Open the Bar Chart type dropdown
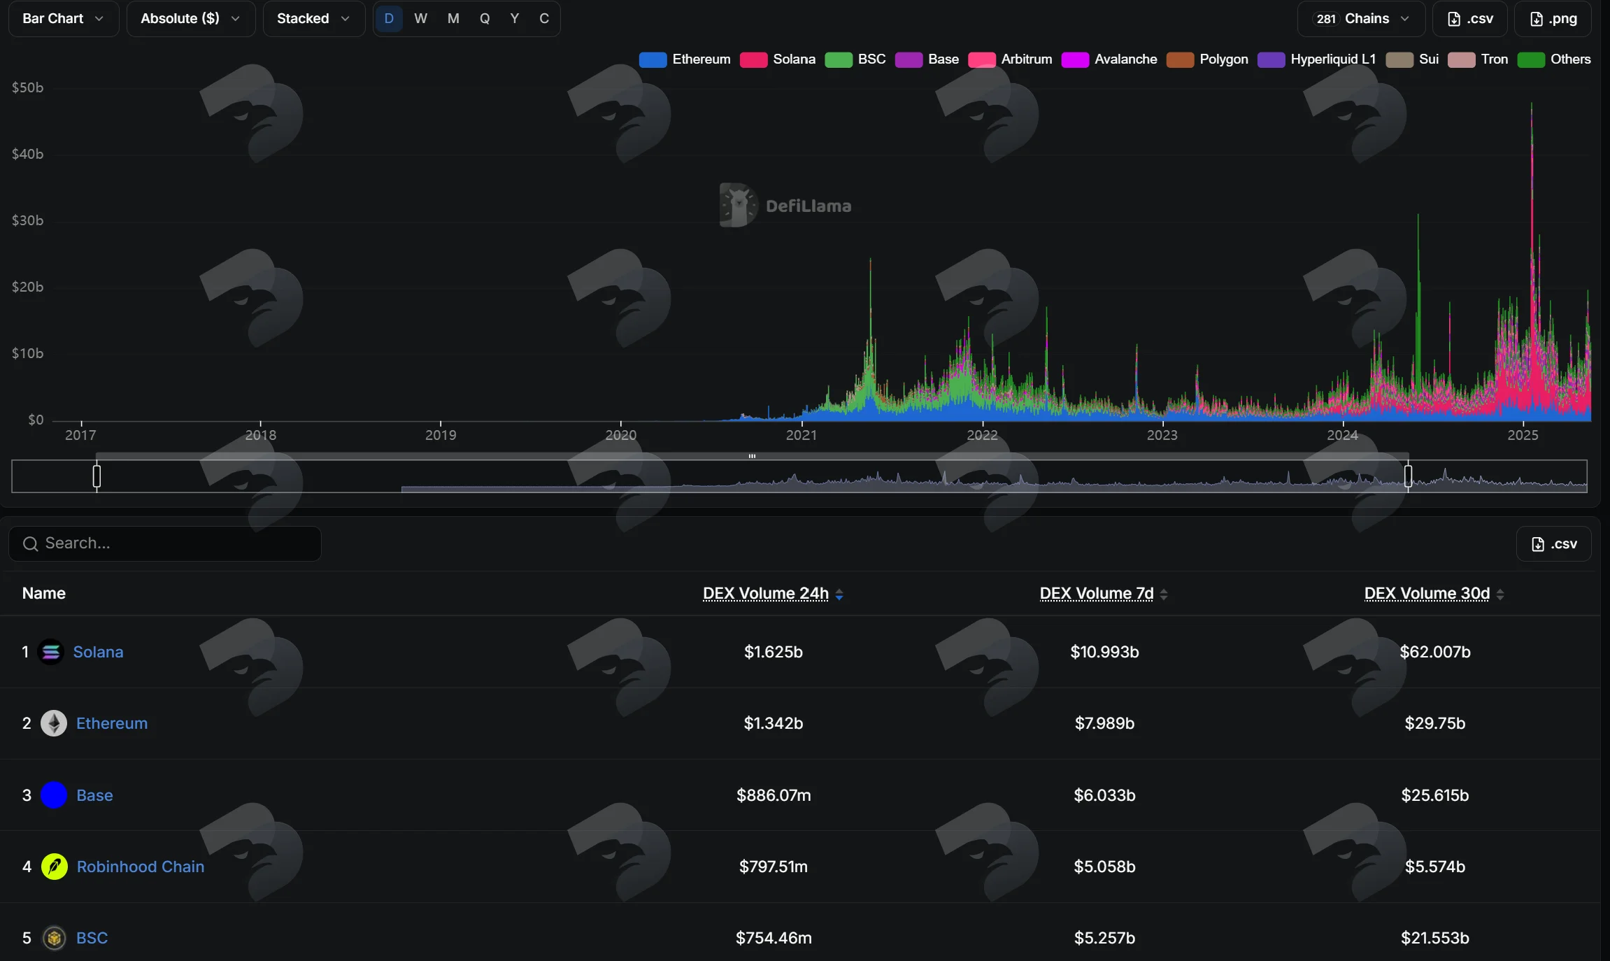Image resolution: width=1610 pixels, height=961 pixels. coord(64,19)
